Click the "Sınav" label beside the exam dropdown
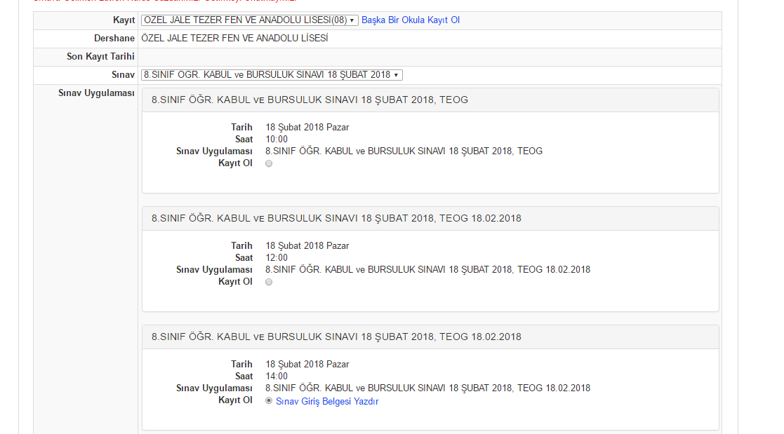This screenshot has height=434, width=784. coord(123,75)
